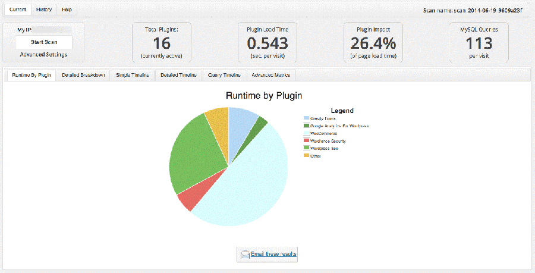535x273 pixels.
Task: Switch to the History tab
Action: point(43,10)
